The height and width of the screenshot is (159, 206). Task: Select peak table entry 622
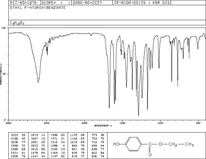[94, 153]
